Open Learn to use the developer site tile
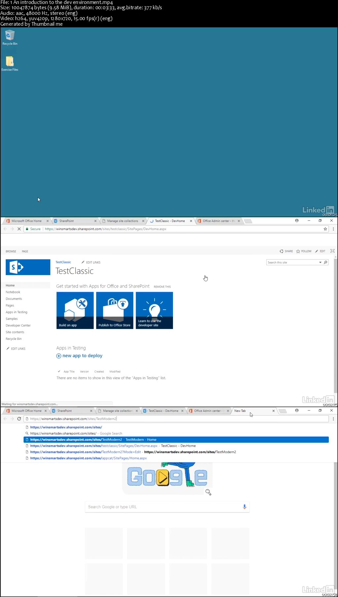338x597 pixels. (154, 311)
